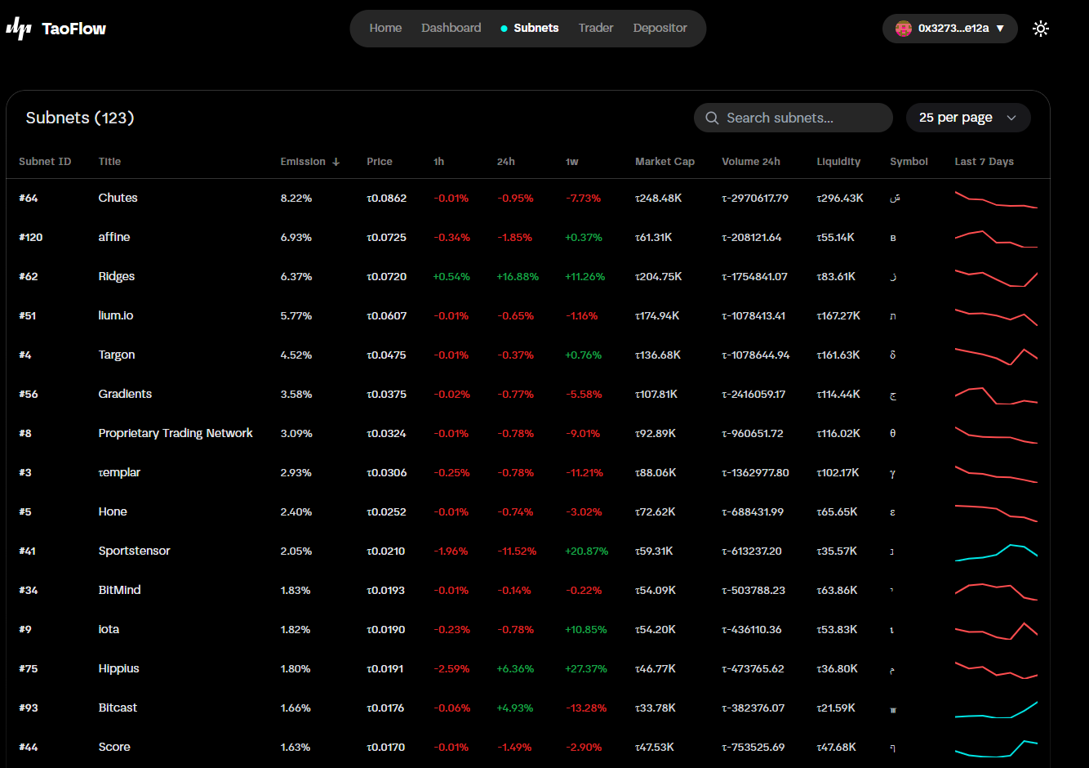Open the Proprietary Trading Network subnet
Viewport: 1089px width, 768px height.
[x=176, y=433]
